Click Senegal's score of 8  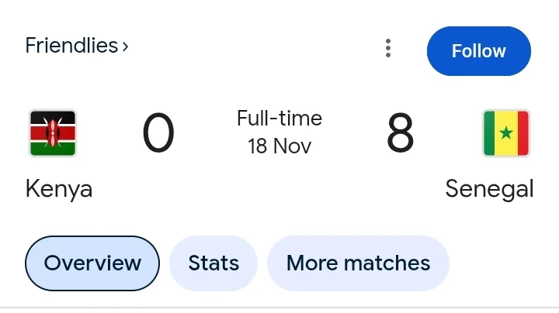400,133
